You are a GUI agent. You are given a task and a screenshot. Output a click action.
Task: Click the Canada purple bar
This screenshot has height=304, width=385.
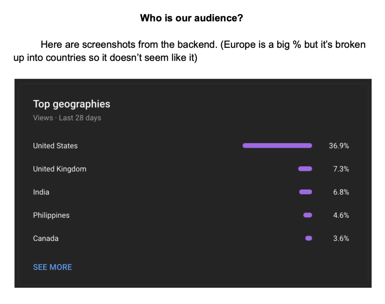pos(309,239)
